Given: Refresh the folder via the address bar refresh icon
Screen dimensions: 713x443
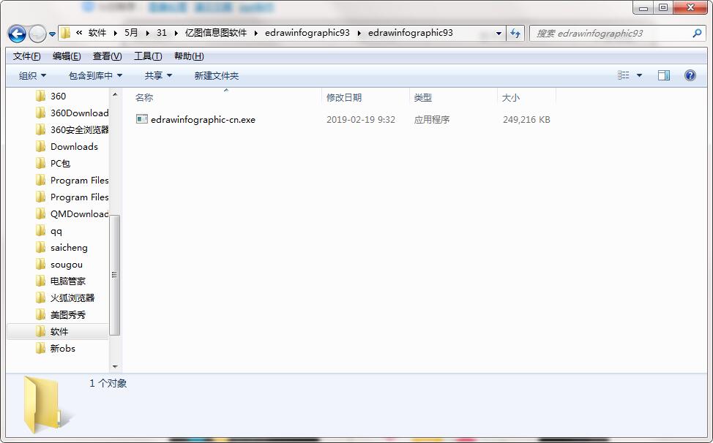Looking at the screenshot, I should coord(515,33).
